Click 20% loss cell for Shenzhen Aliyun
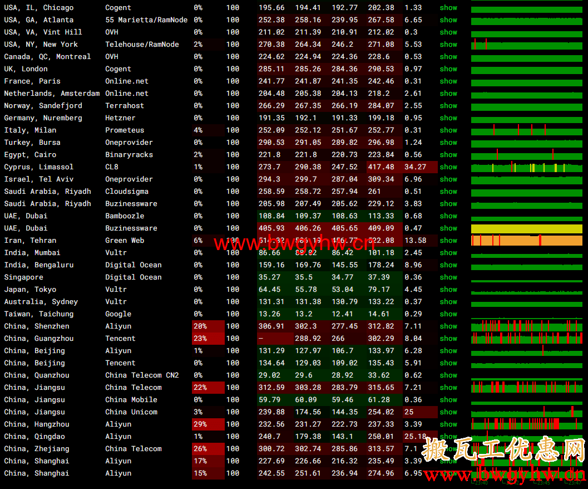The width and height of the screenshot is (588, 489). point(208,326)
